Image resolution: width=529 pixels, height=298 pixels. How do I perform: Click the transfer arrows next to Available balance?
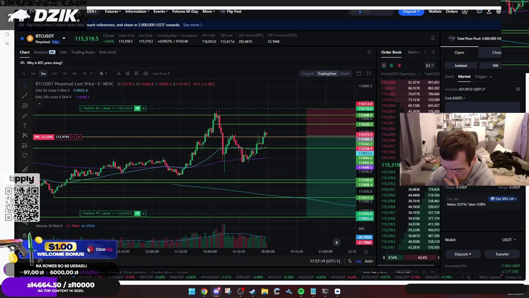point(484,89)
